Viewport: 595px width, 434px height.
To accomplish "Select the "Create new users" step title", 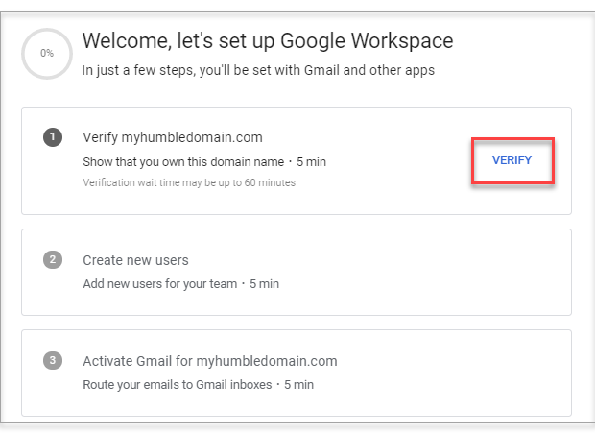I will pos(135,260).
